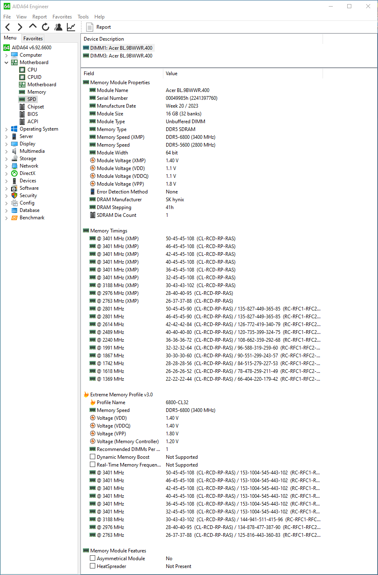This screenshot has height=575, width=378.
Task: Select the ACPI icon in the tree
Action: pos(22,122)
